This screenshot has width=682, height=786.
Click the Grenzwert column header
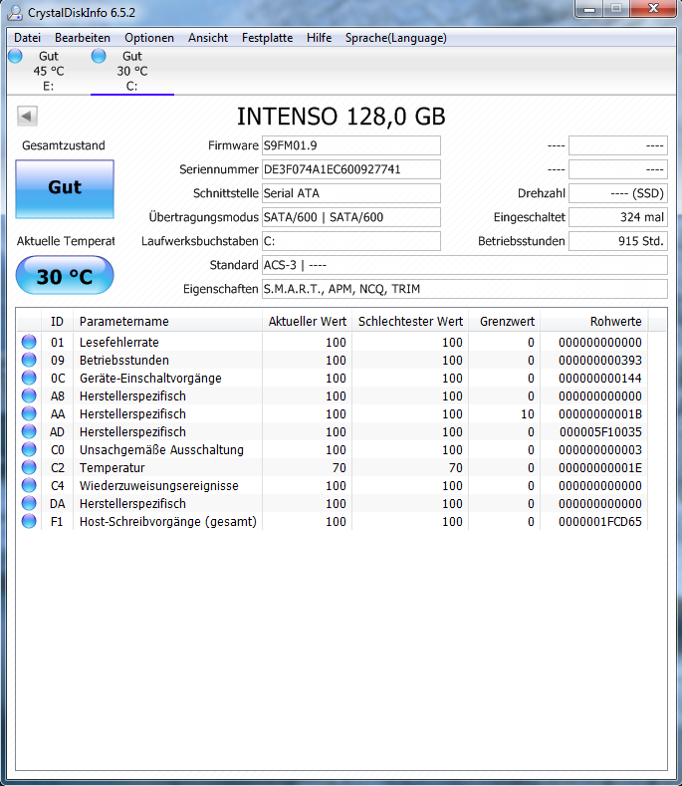click(x=507, y=322)
